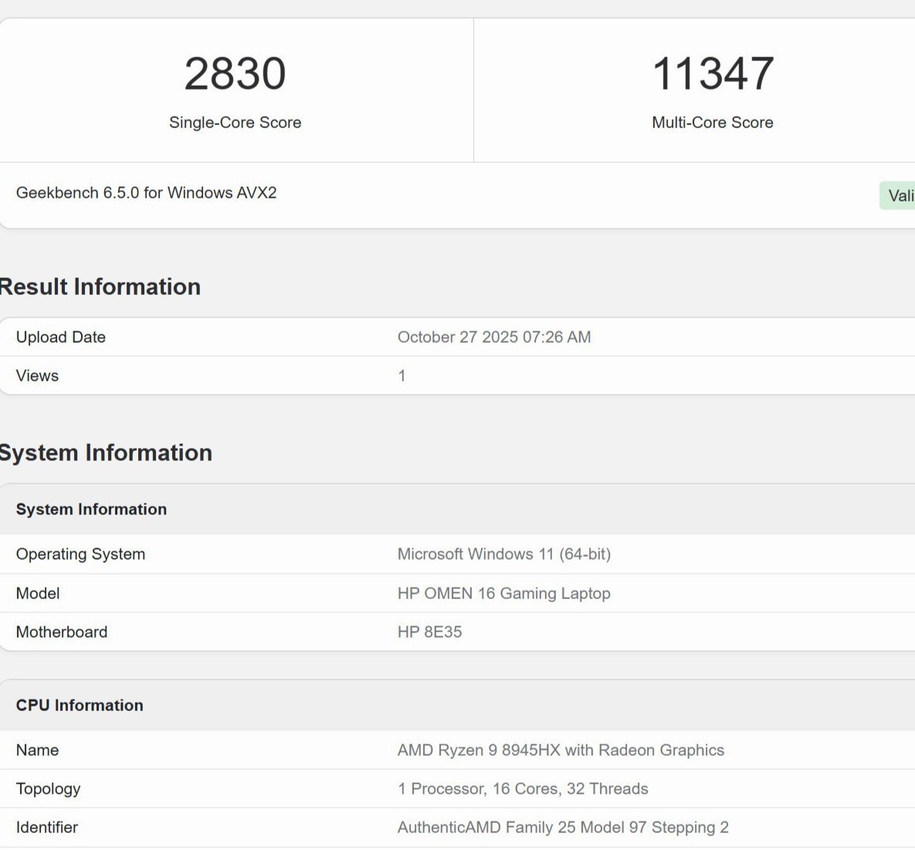
Task: Select the 1 Processor, 16 Cores topology value
Action: [522, 789]
